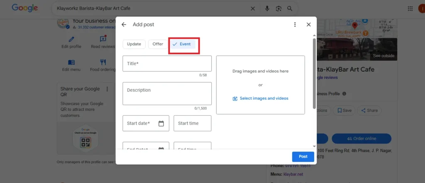The height and width of the screenshot is (183, 425).
Task: Open the three-dot menu in Add post dialog
Action: [x=295, y=24]
